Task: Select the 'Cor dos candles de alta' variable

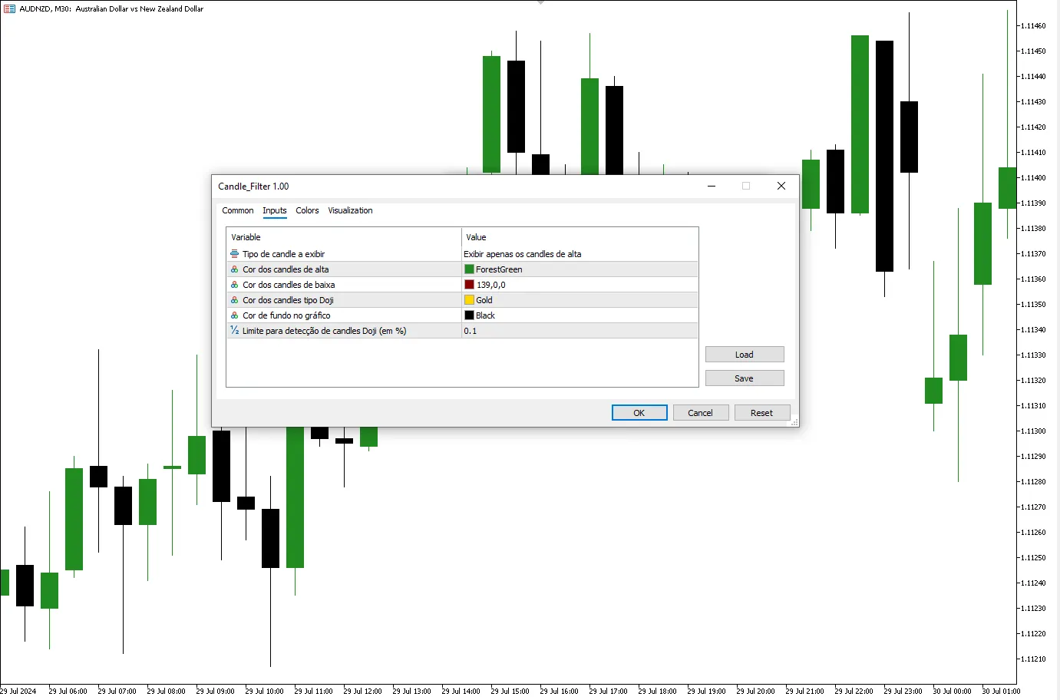Action: coord(286,269)
